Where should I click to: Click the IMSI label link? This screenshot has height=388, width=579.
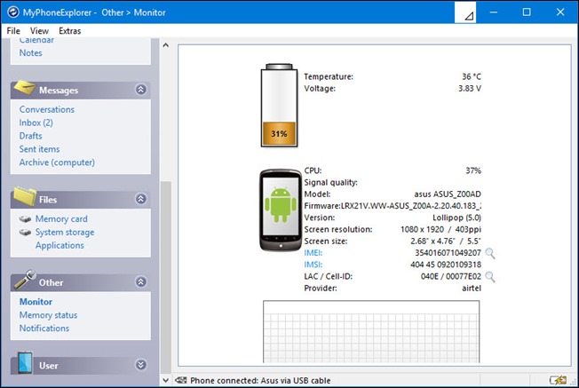(x=313, y=265)
